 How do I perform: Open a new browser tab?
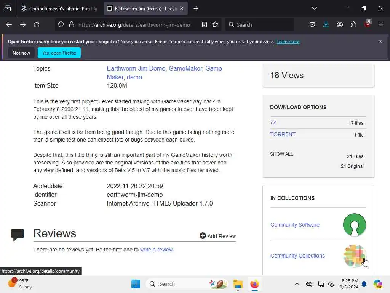[x=196, y=9]
